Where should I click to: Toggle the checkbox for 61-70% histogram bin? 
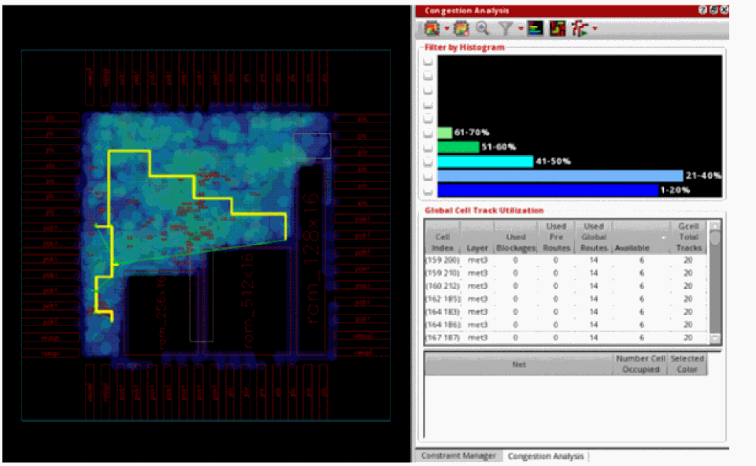pos(428,133)
